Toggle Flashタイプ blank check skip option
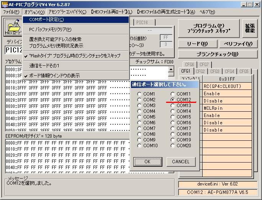Screen dimensions: 262x200 pos(76,56)
